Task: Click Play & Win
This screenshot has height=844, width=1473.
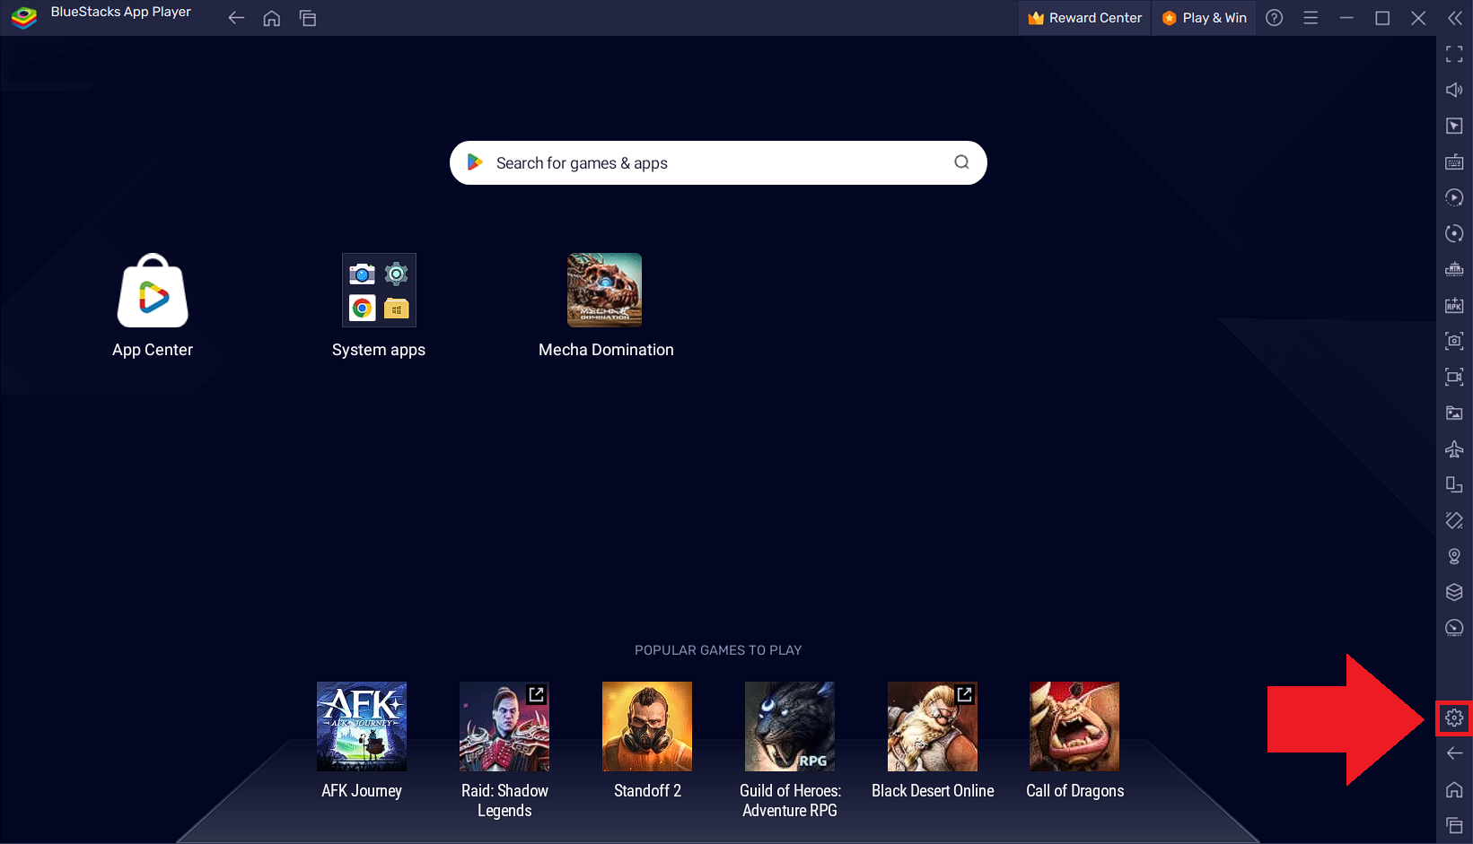Action: click(x=1204, y=17)
